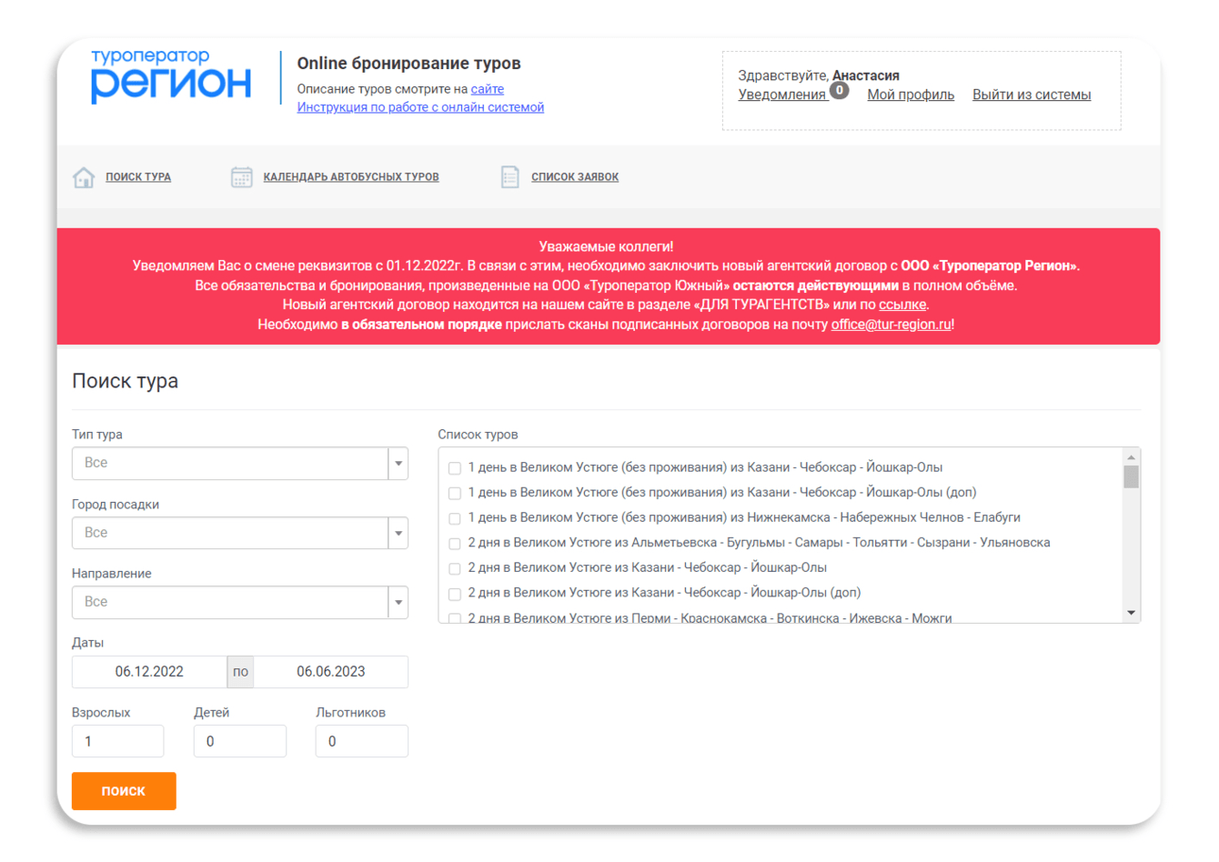Click the по separator between dates

pyautogui.click(x=240, y=672)
